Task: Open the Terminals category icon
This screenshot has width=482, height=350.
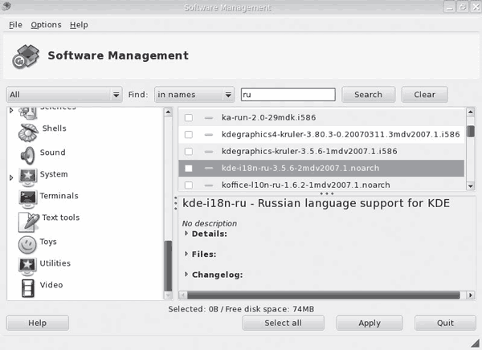Action: (x=27, y=197)
